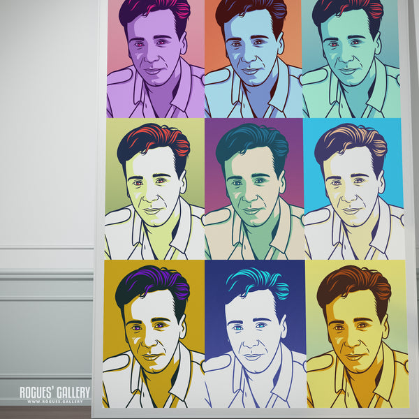The width and height of the screenshot is (419, 419).
Task: Click the ROGUES' GALLERY logo text
Action: (55, 392)
